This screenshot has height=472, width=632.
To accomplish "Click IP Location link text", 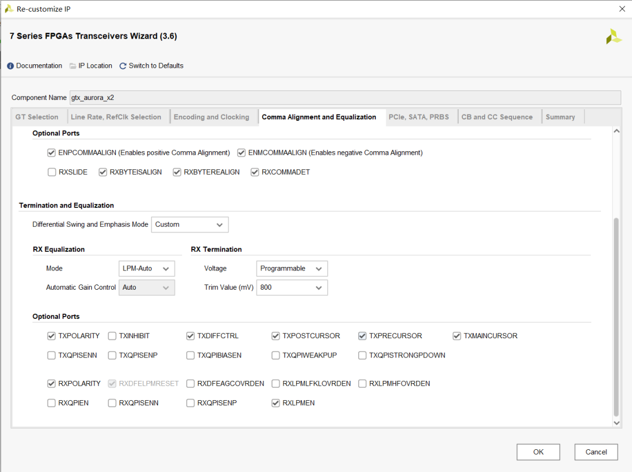I will click(x=95, y=66).
